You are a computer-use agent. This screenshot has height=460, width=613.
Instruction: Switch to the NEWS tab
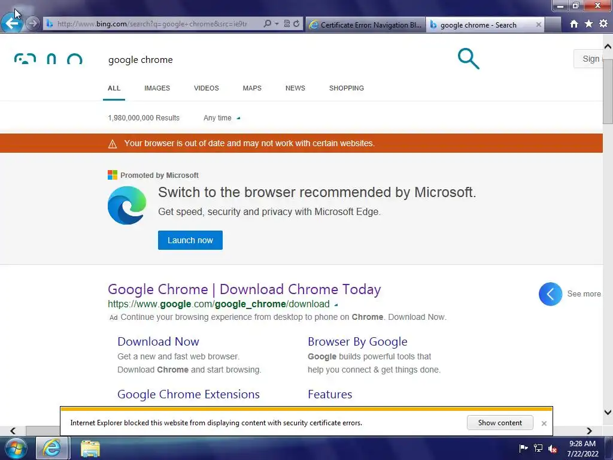point(295,88)
